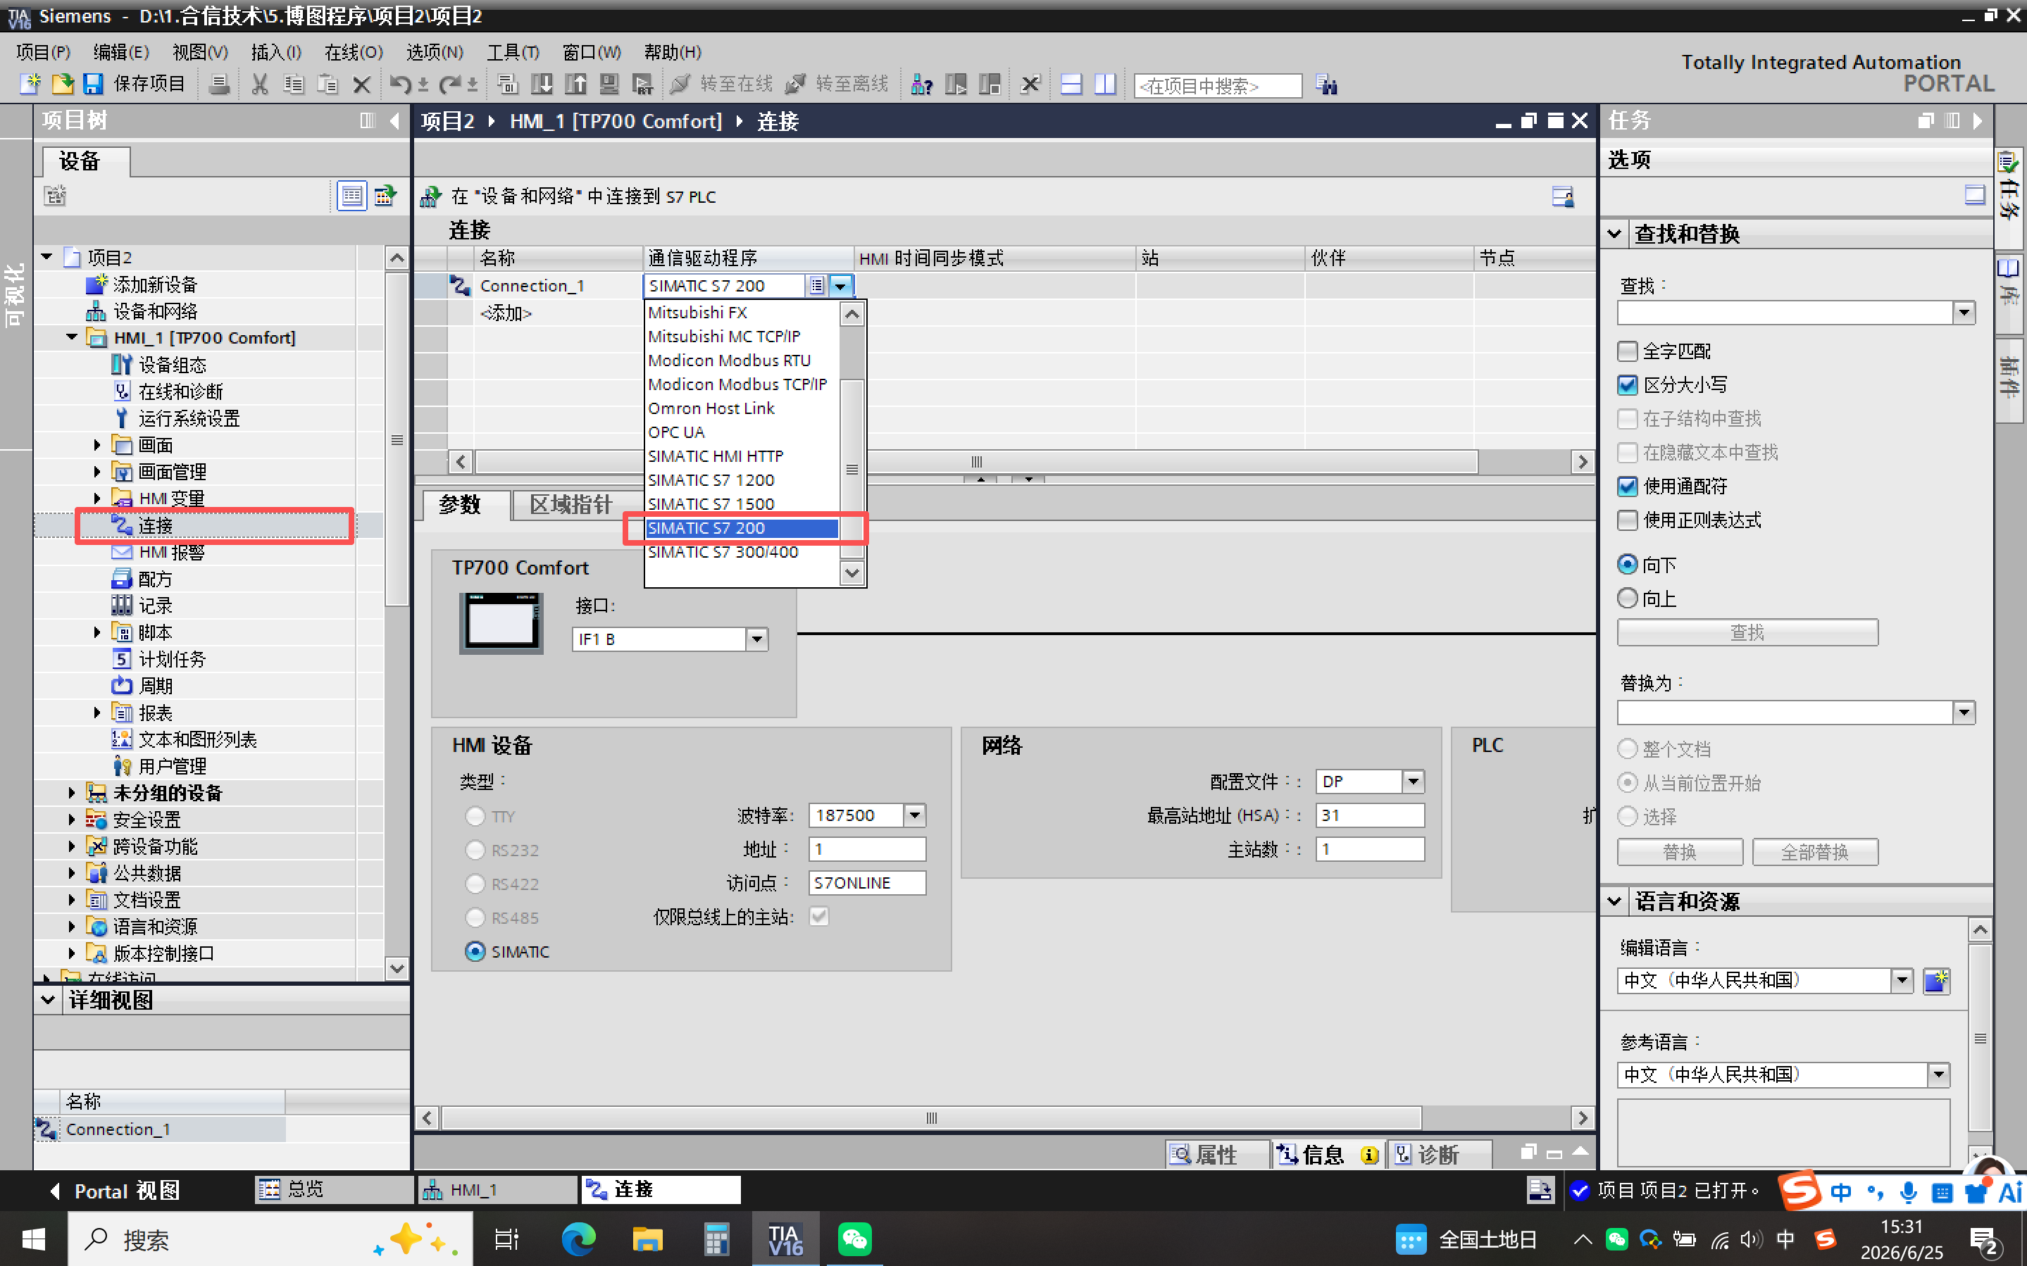2027x1266 pixels.
Task: Collapse the 查找和替换 section
Action: 1614,234
